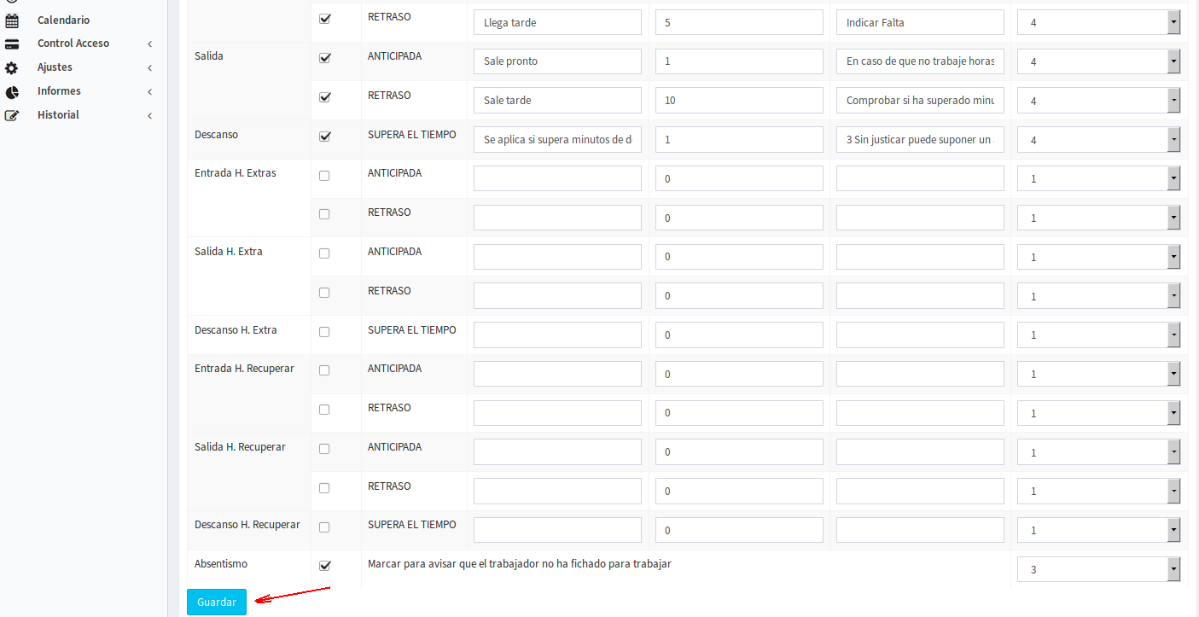Viewport: 1199px width, 617px height.
Task: Expand the Historial chevron
Action: [149, 115]
